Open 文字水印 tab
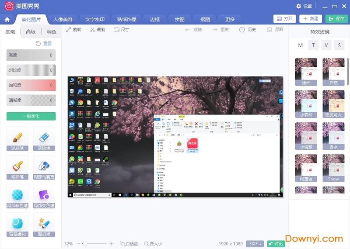Image resolution: width=350 pixels, height=249 pixels. coord(95,19)
